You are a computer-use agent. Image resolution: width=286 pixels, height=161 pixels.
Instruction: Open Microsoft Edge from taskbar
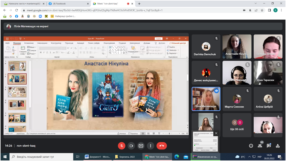click(x=176, y=157)
